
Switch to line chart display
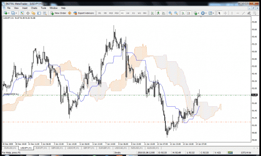point(164,13)
